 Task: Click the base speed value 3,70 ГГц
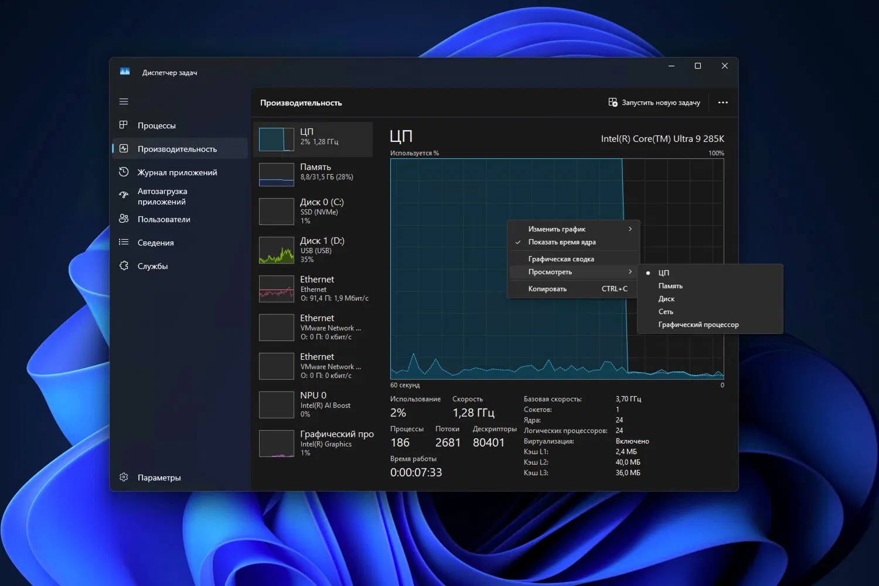coord(628,399)
